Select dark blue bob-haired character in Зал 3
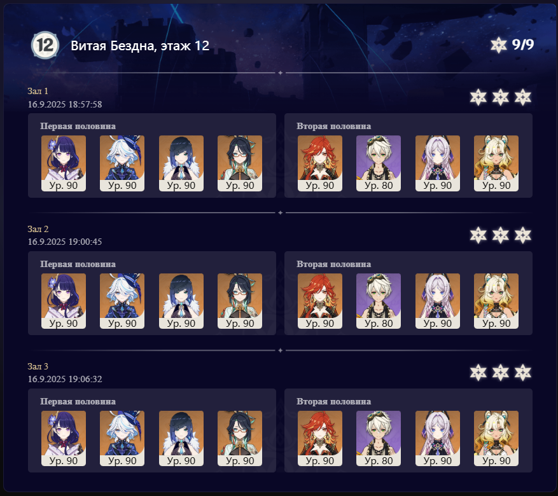The width and height of the screenshot is (558, 496). pos(181,438)
